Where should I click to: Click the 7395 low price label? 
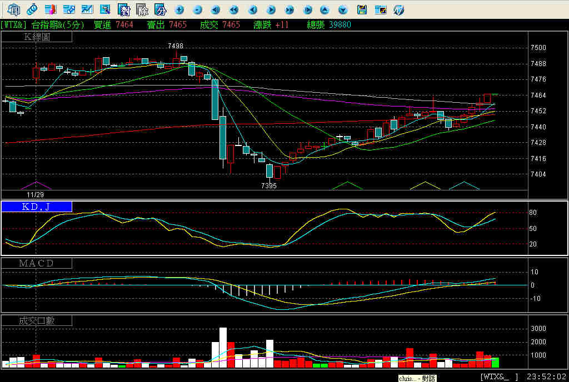269,185
